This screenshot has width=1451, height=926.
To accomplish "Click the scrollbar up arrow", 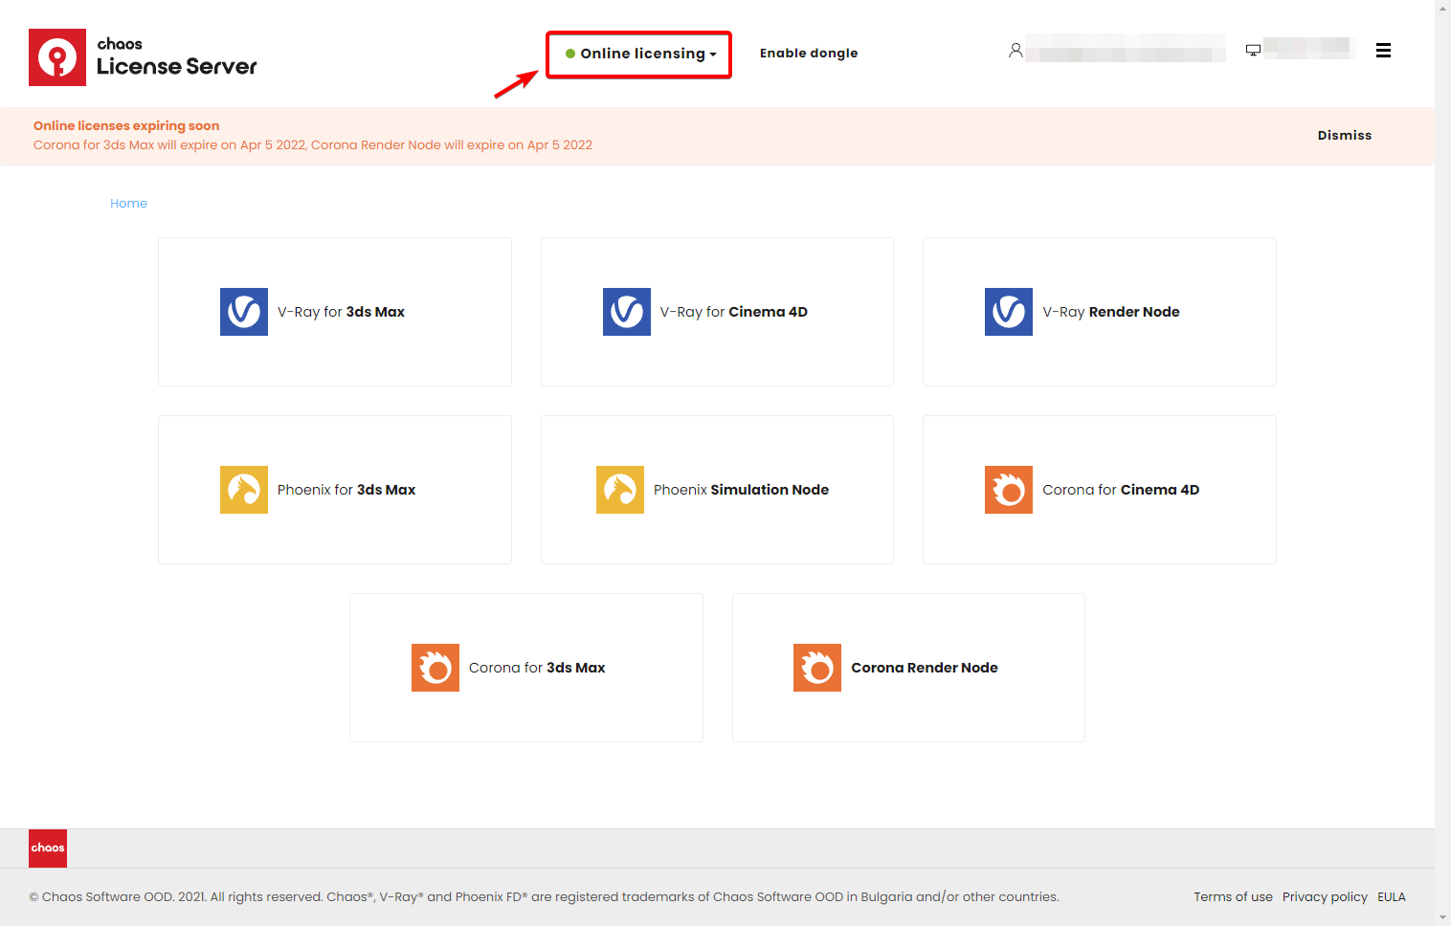I will pos(1443,8).
